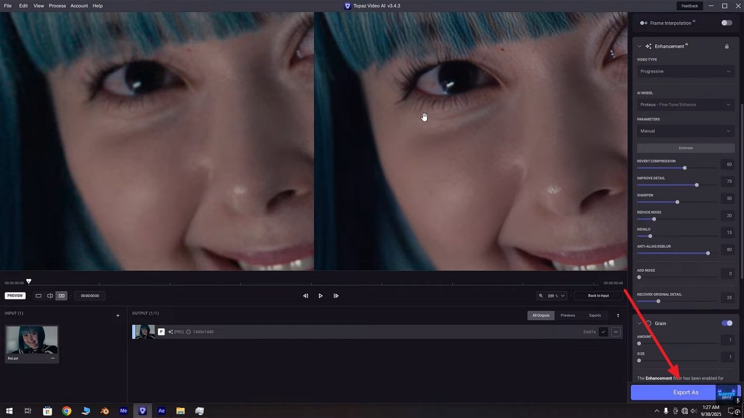The image size is (744, 418).
Task: Open the 239% zoom level dropdown
Action: [x=557, y=296]
